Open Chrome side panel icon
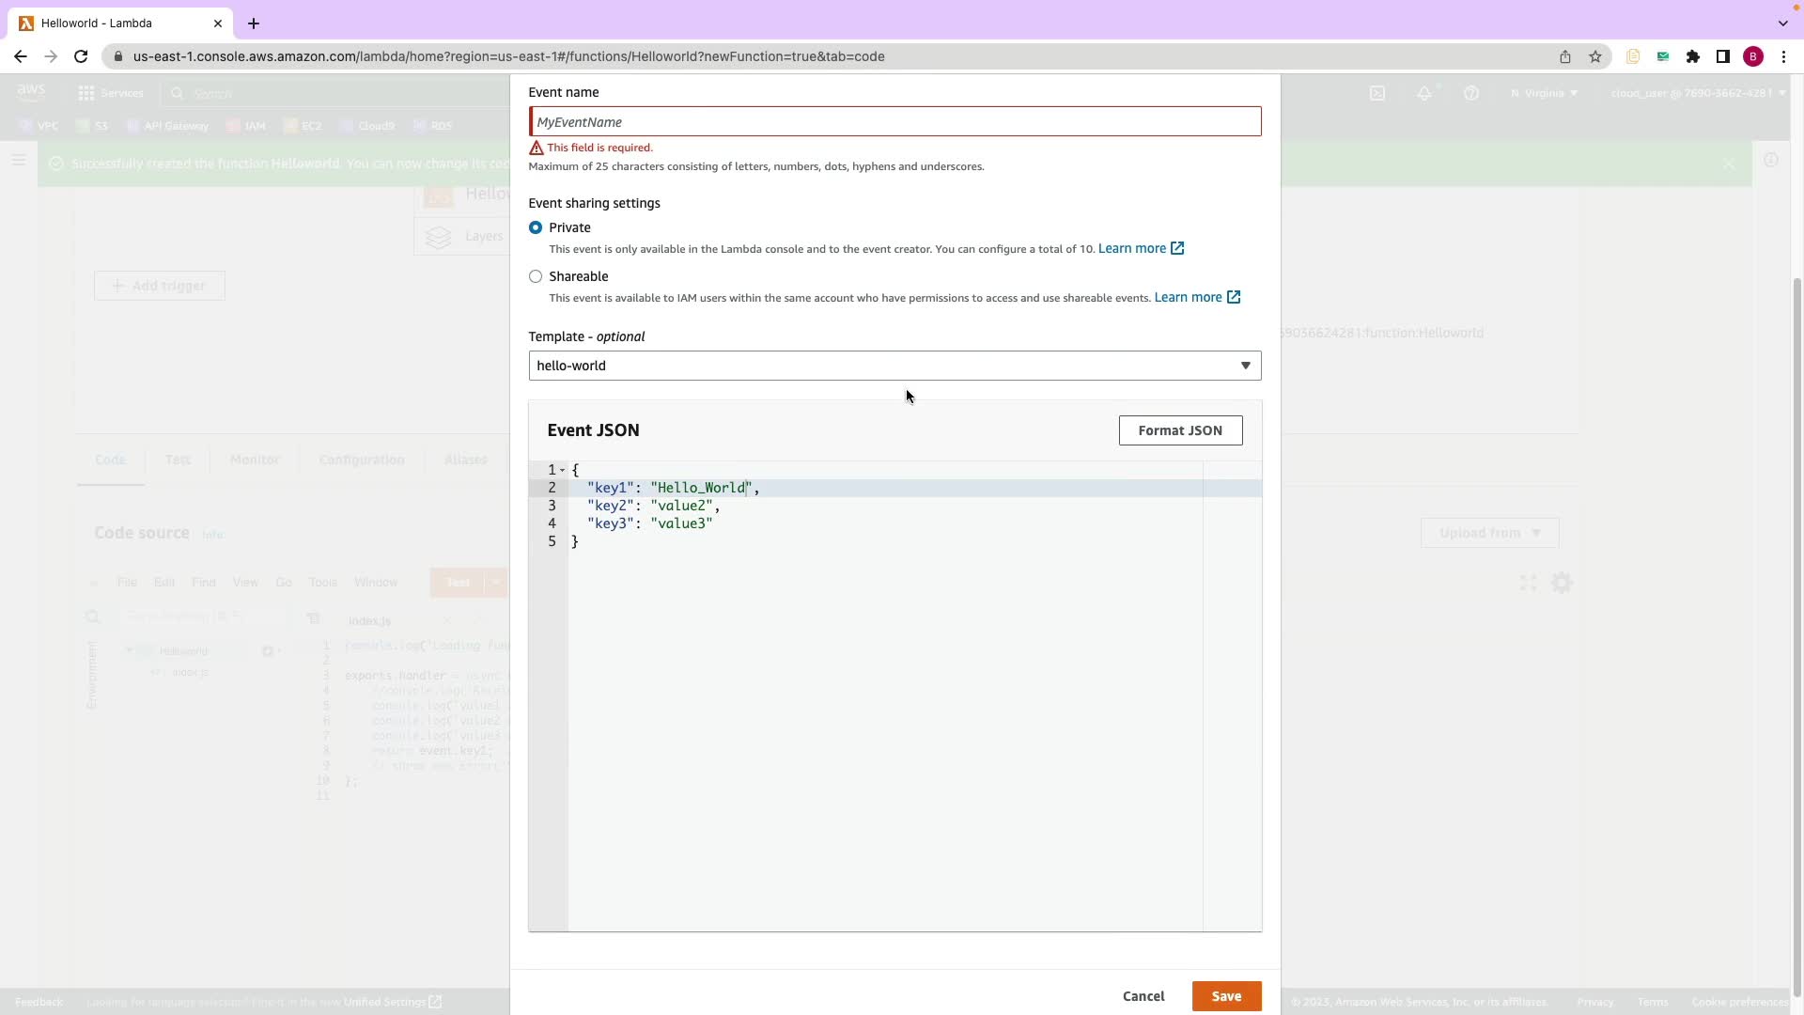Screen dimensions: 1804x1015 pyautogui.click(x=1723, y=56)
